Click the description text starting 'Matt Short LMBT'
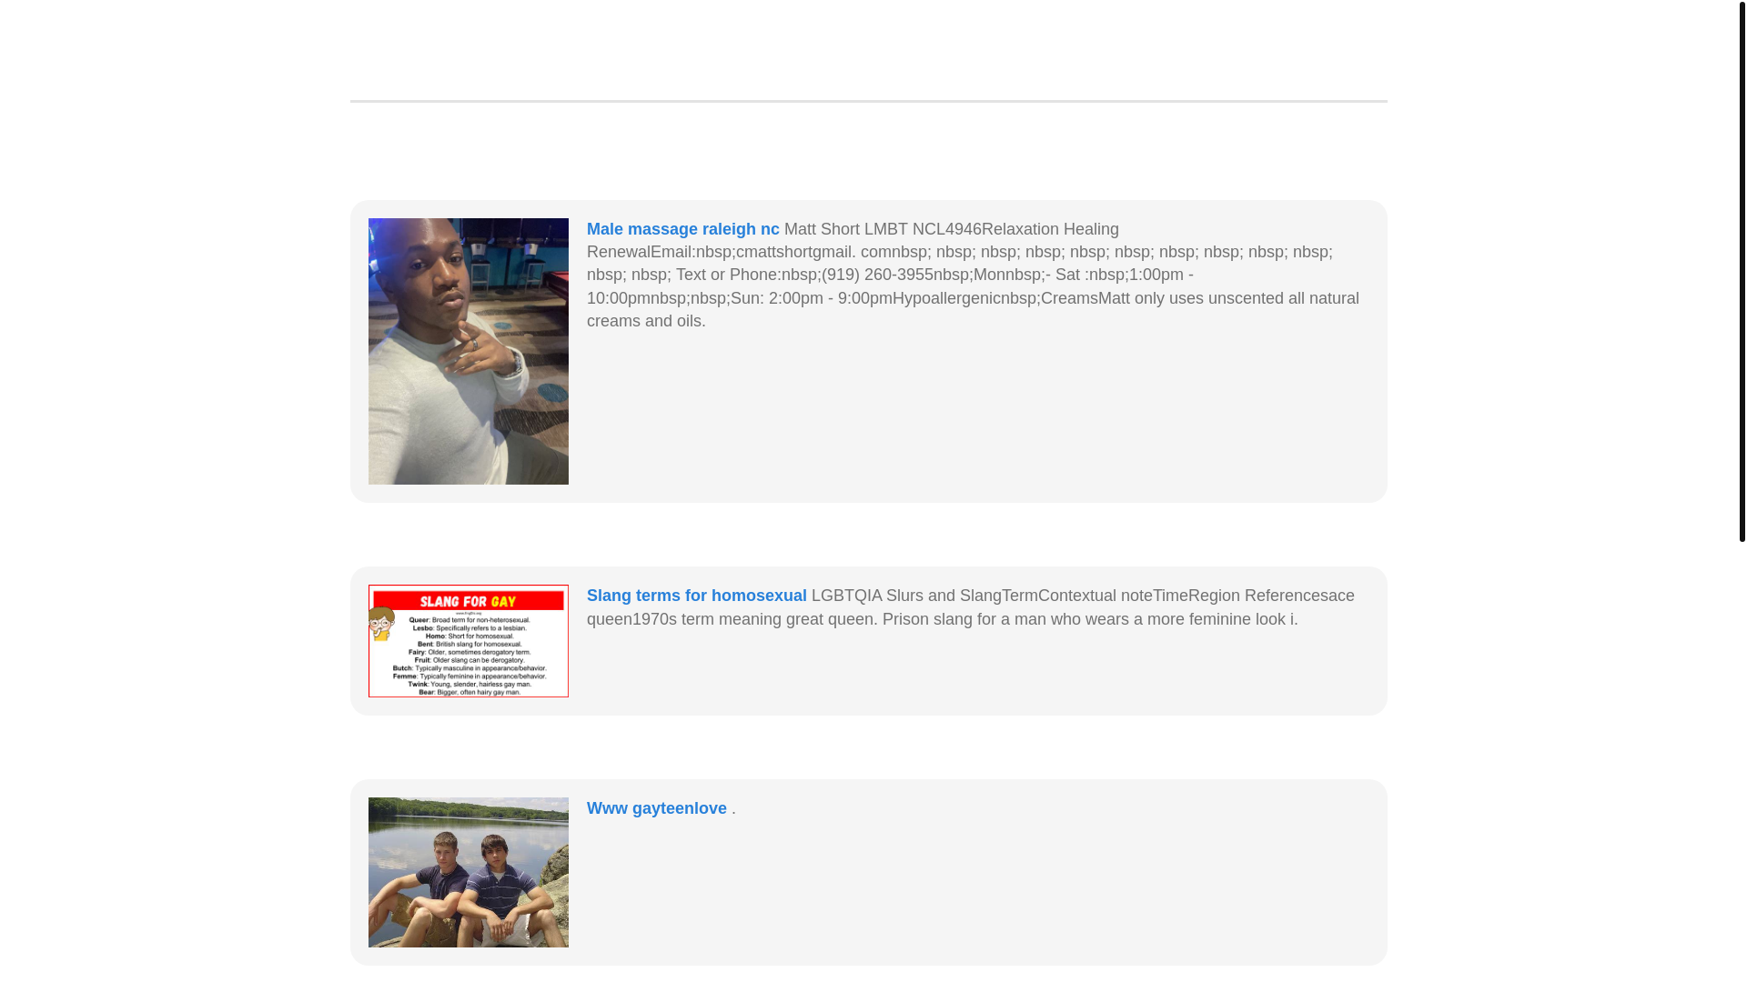The width and height of the screenshot is (1747, 982). pyautogui.click(x=973, y=275)
